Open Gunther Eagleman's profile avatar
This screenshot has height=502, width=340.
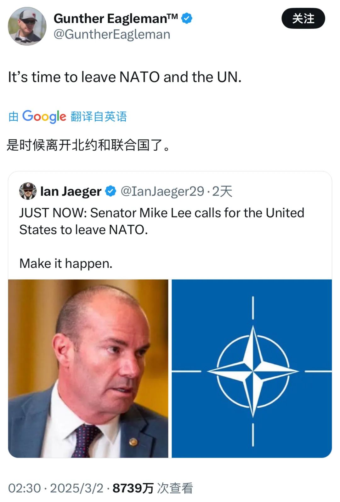[x=27, y=26]
